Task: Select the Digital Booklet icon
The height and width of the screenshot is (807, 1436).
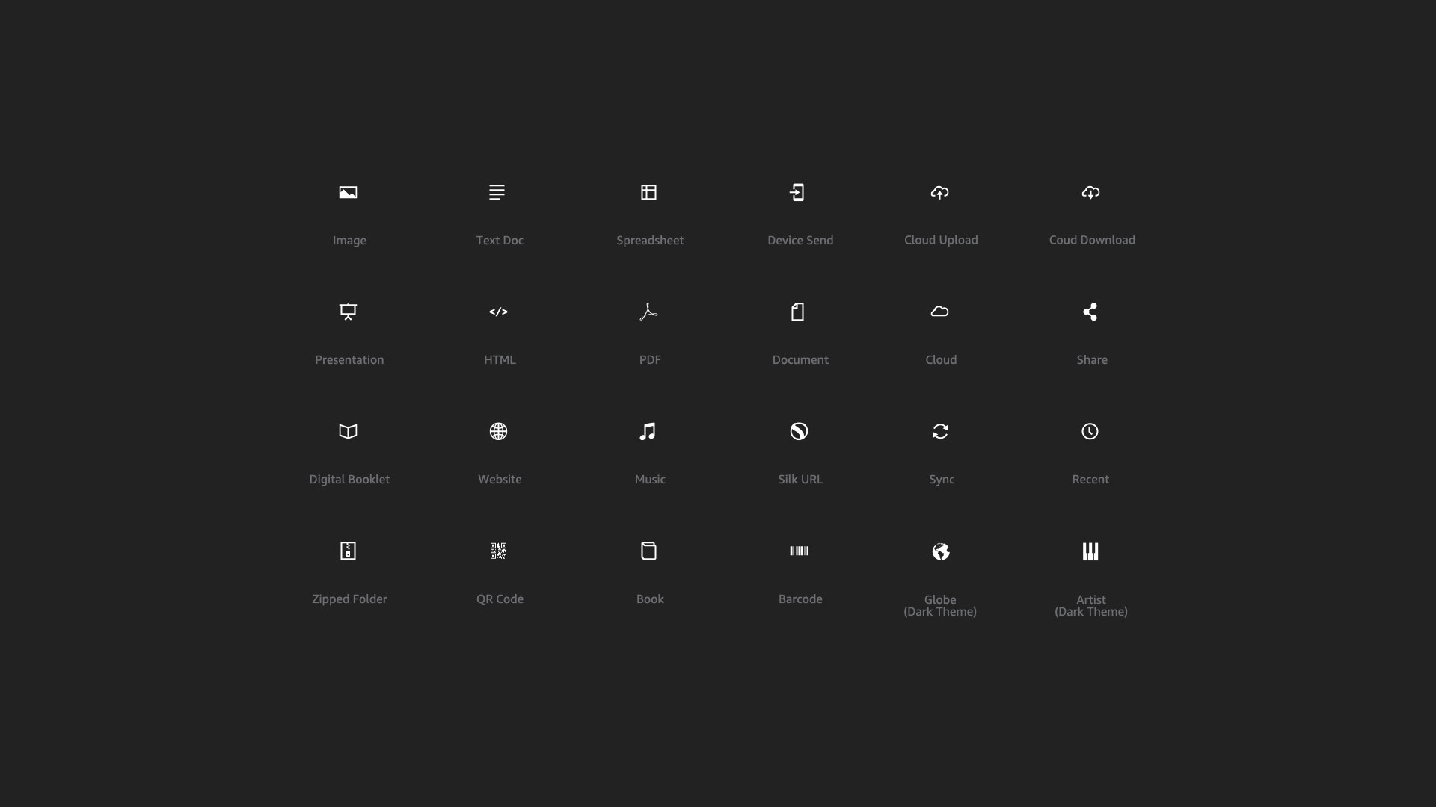Action: click(348, 431)
